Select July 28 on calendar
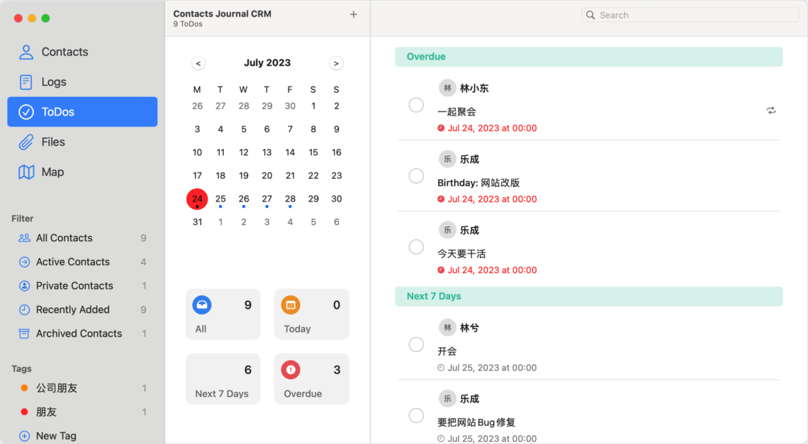808x444 pixels. 290,199
